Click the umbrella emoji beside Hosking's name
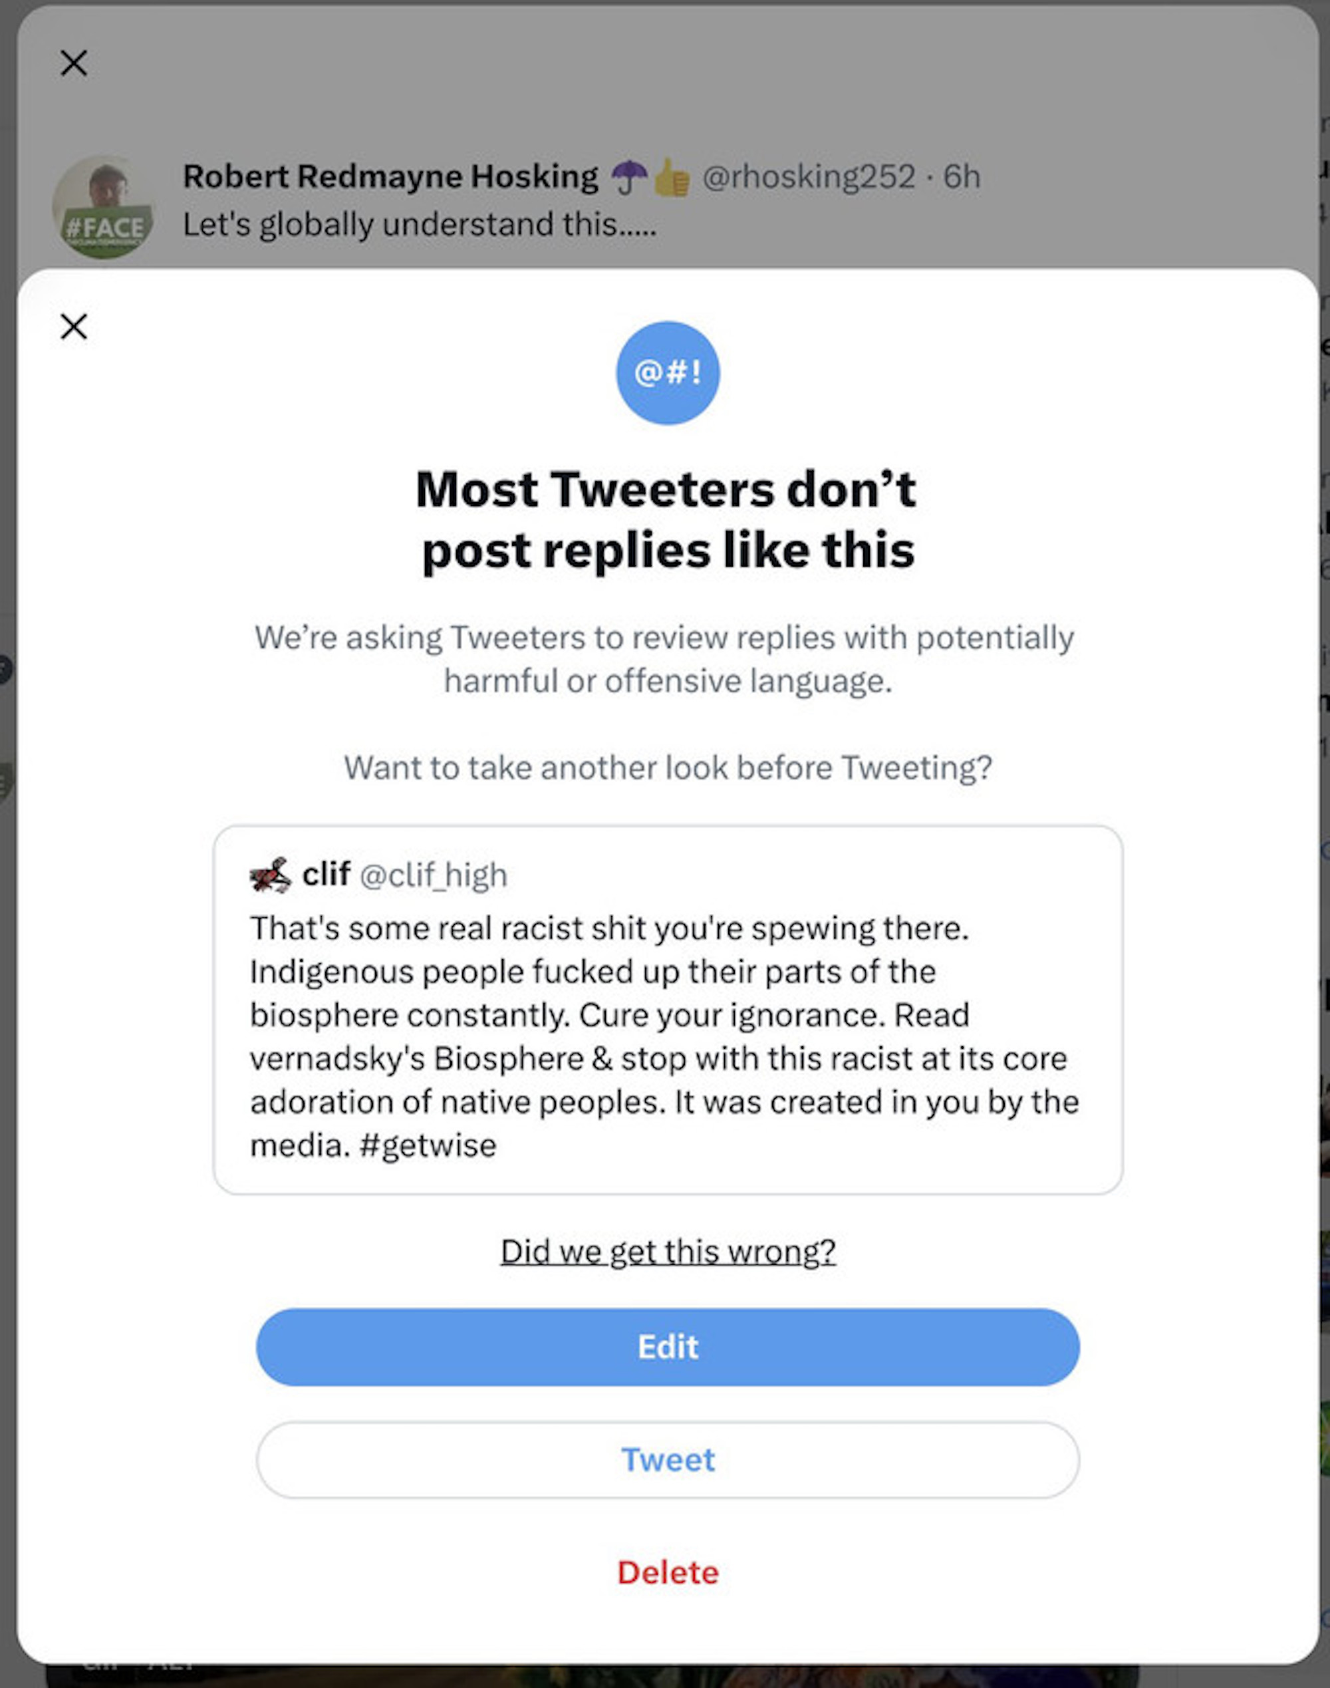 (x=628, y=178)
